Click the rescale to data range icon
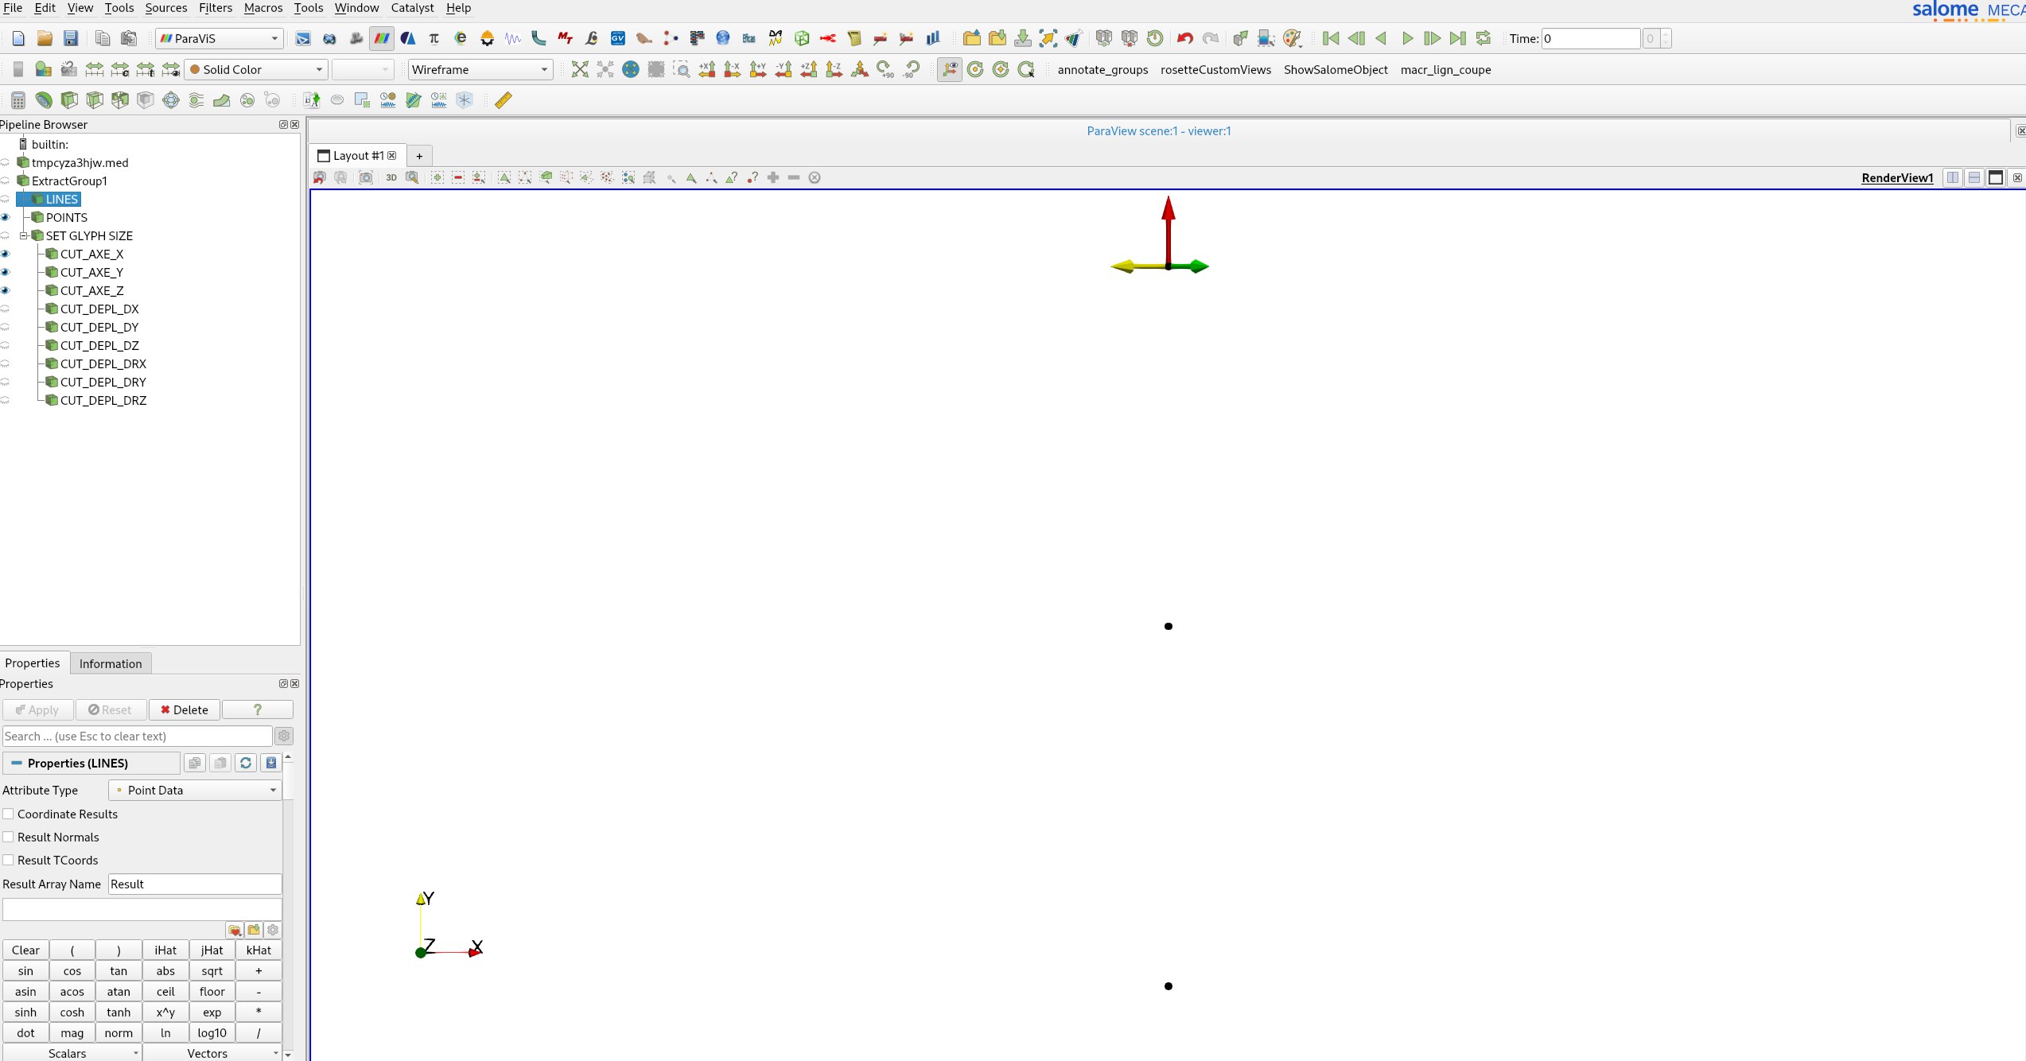The image size is (2026, 1061). 95,70
